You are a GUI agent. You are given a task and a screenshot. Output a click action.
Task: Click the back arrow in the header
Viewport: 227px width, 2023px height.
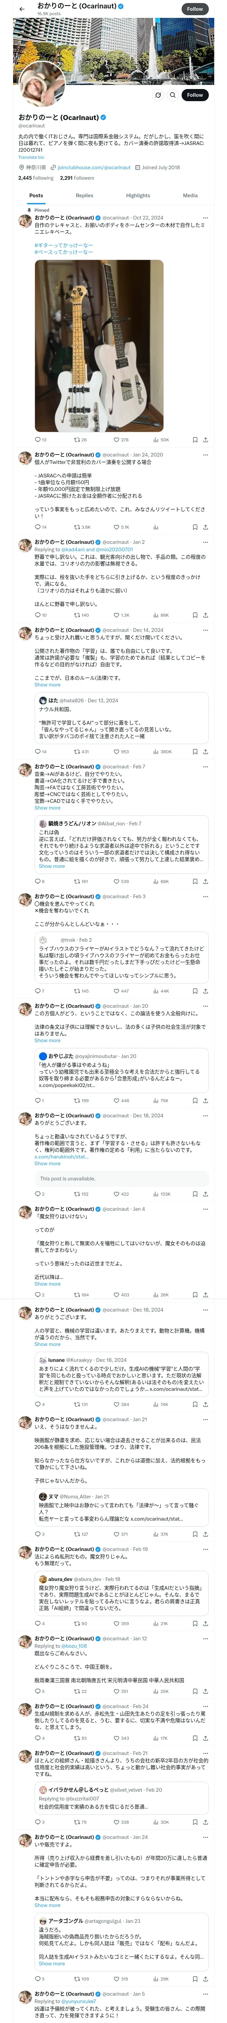(x=22, y=9)
